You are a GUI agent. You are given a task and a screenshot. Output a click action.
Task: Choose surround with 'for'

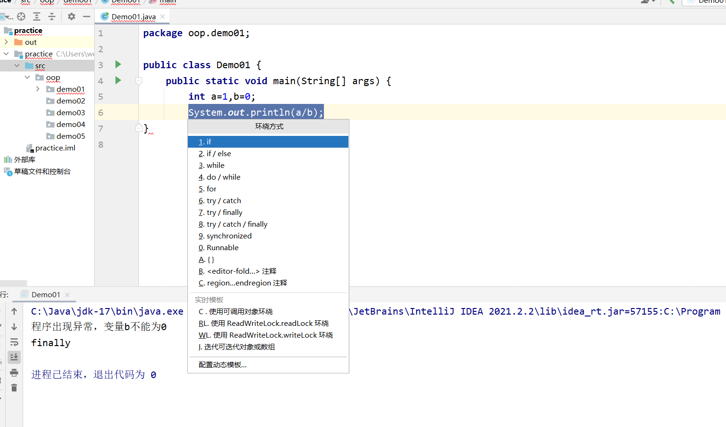coord(268,189)
